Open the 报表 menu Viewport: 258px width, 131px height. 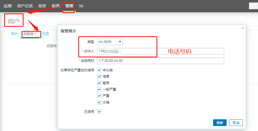[x=42, y=6]
